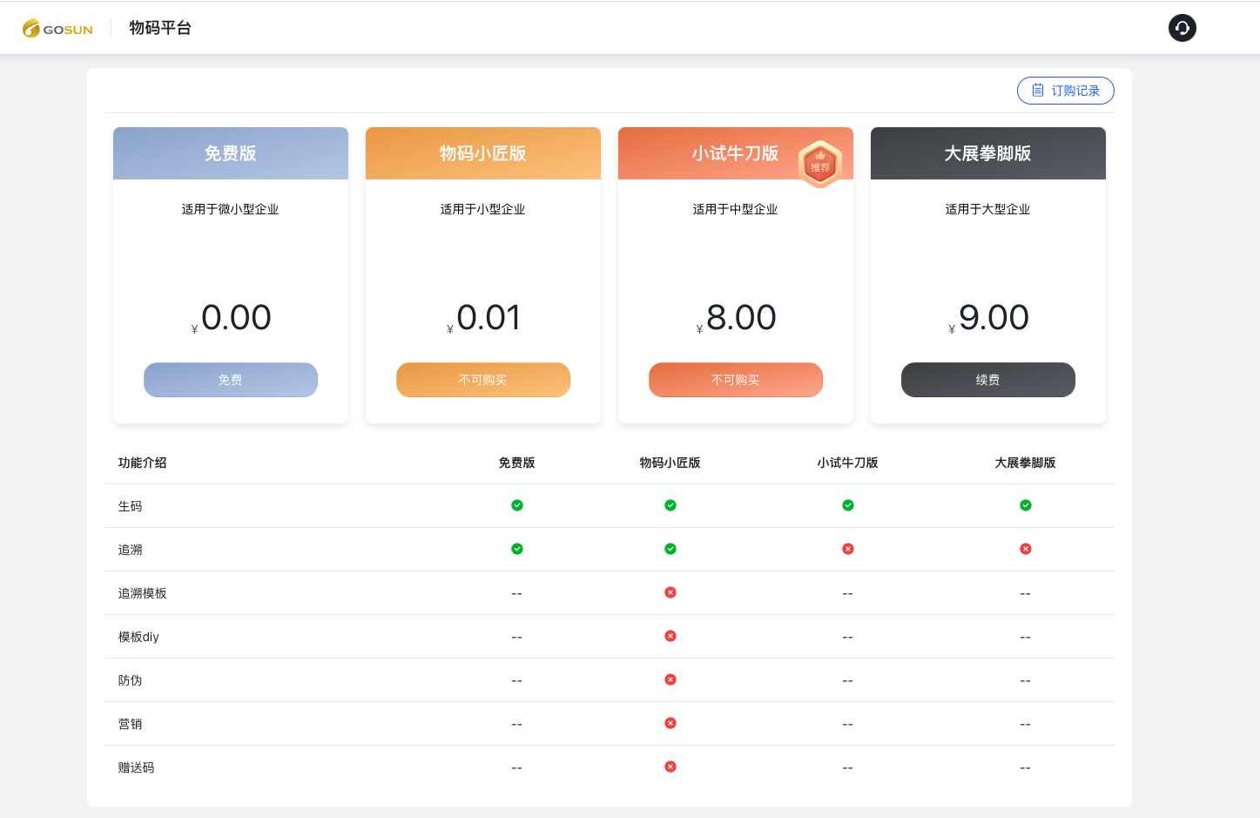1260x818 pixels.
Task: Click red cross in 追溯模板 row
Action: click(670, 592)
